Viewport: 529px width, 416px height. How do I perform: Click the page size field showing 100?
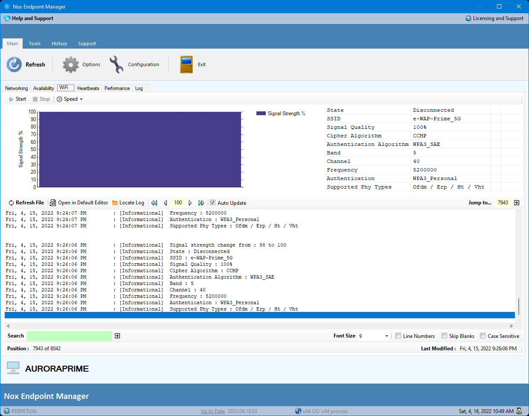pyautogui.click(x=178, y=203)
